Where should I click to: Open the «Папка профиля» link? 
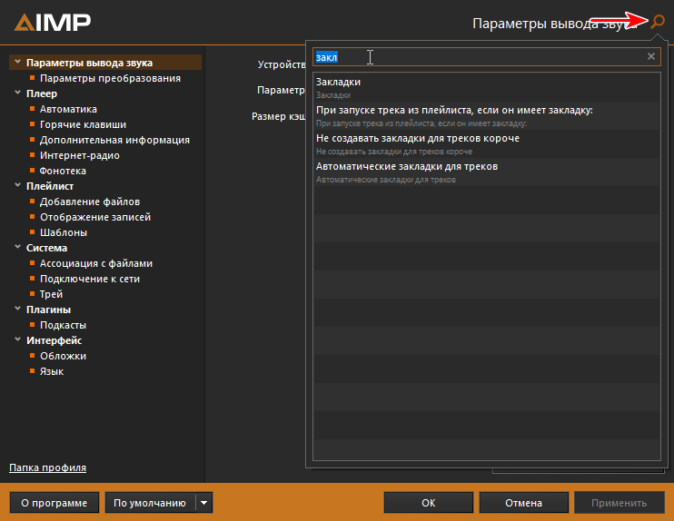point(48,467)
